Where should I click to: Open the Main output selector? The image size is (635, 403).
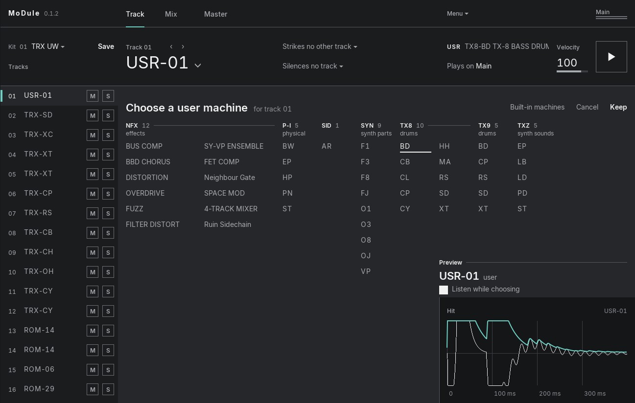point(611,13)
